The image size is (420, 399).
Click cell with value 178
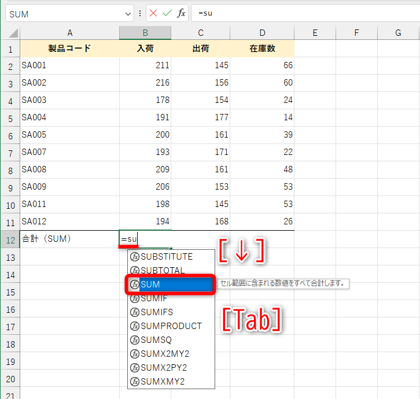145,100
